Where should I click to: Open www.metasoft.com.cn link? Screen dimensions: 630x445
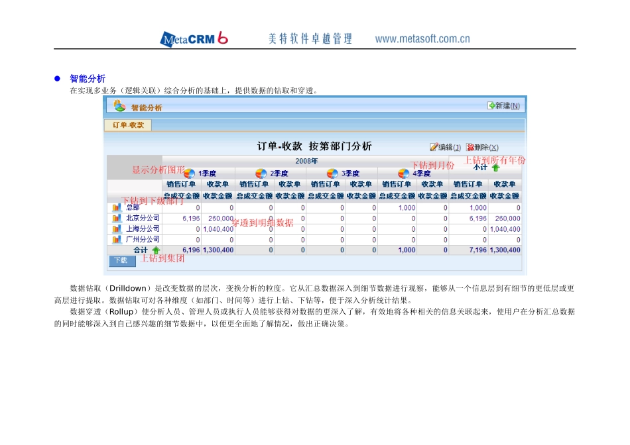point(422,39)
